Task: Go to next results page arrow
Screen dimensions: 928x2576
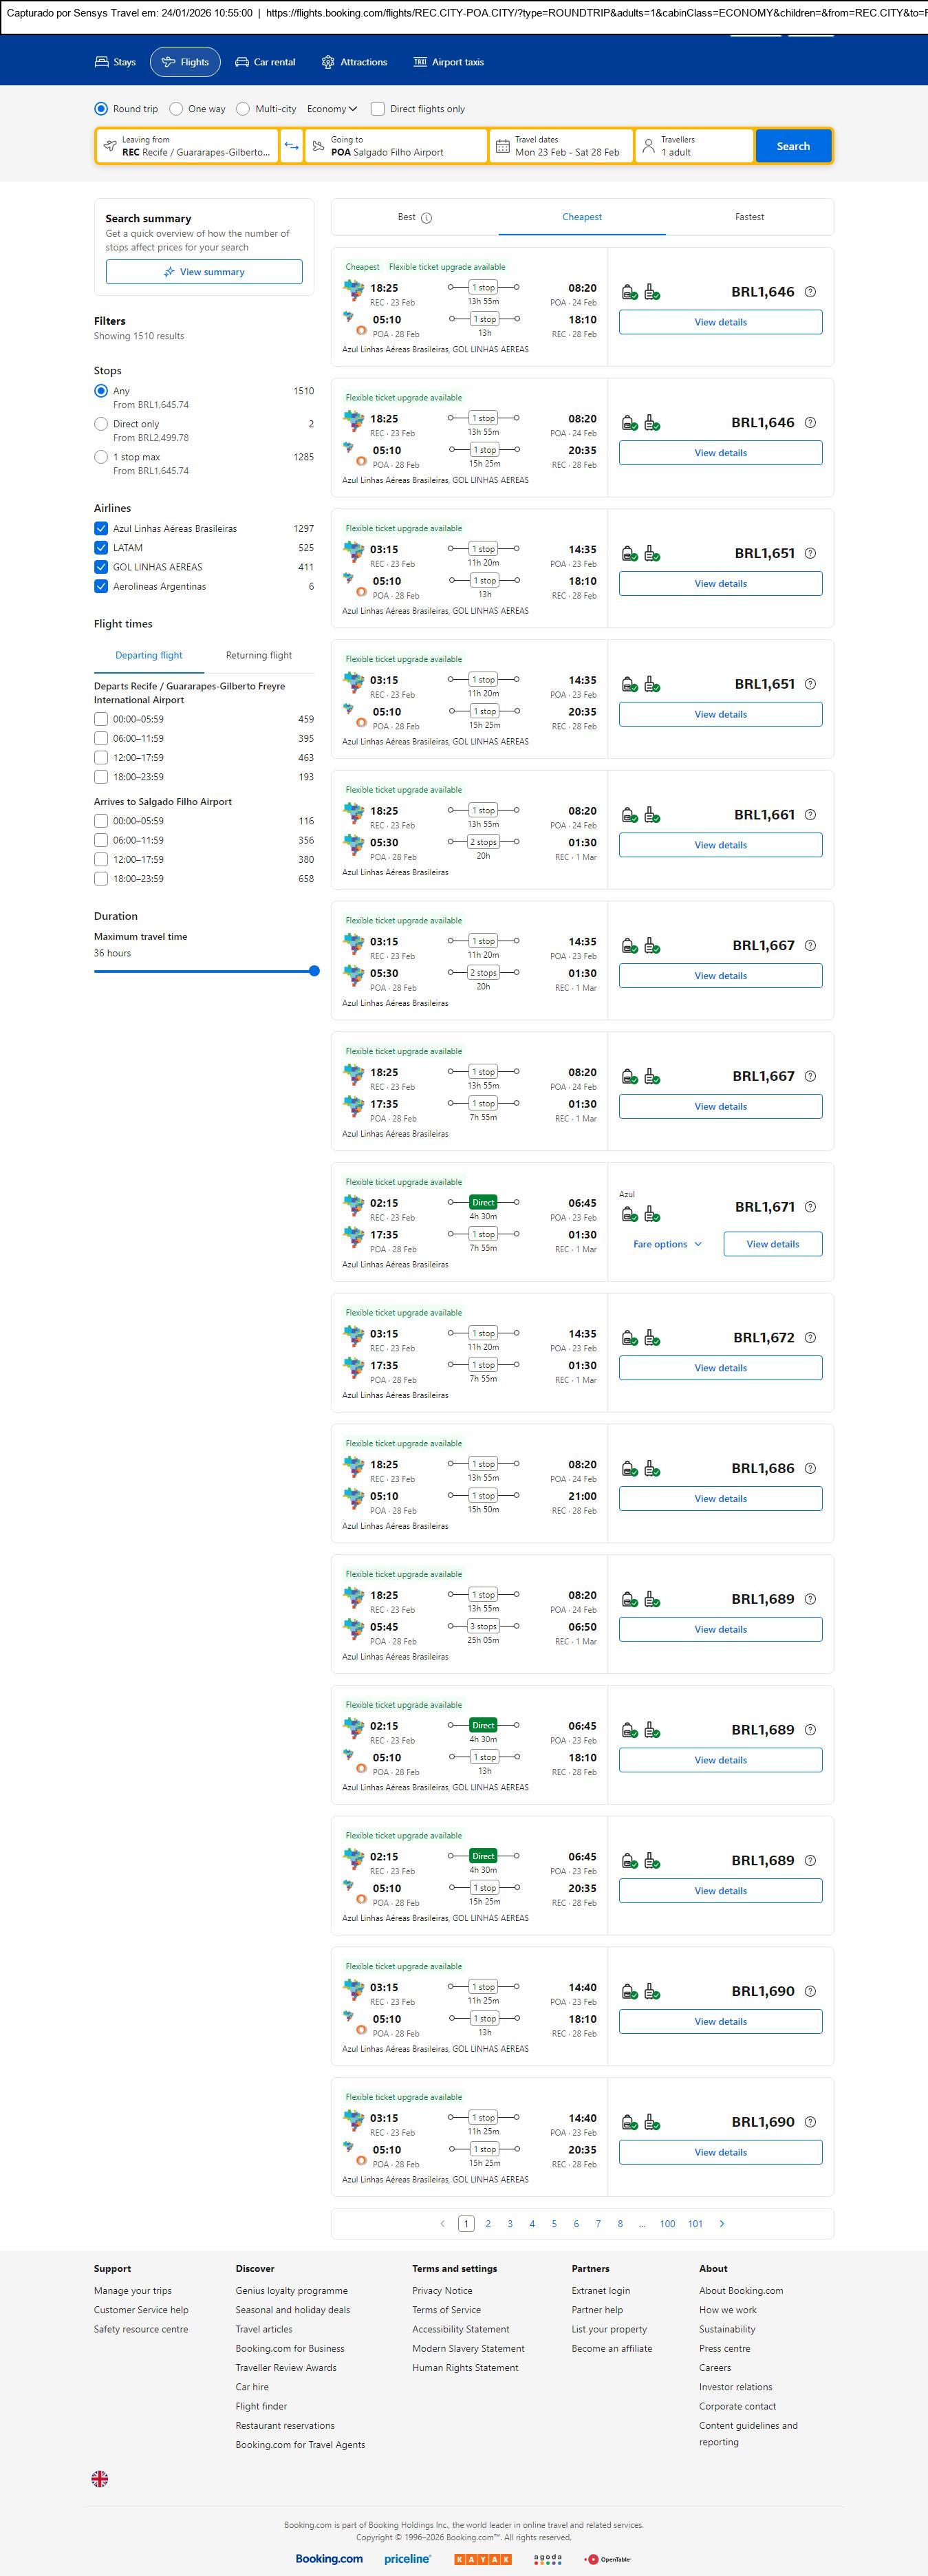Action: click(722, 2223)
